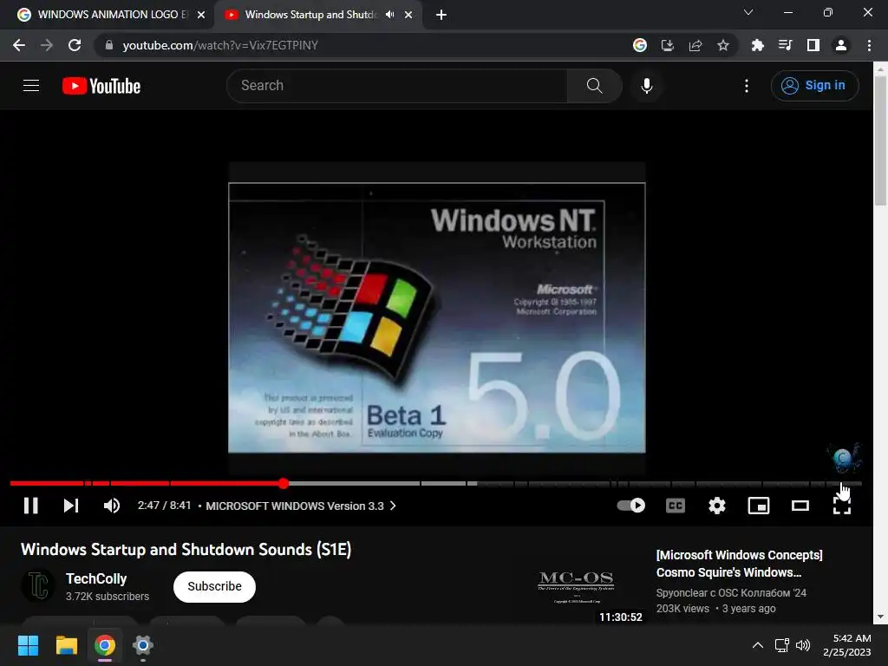This screenshot has height=666, width=888.
Task: Click scrollbar down arrow
Action: click(x=880, y=617)
